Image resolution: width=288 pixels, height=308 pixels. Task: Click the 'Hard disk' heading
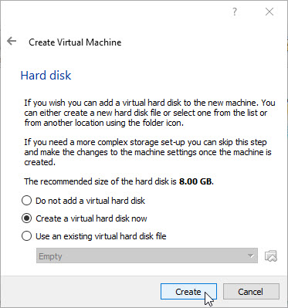[46, 76]
